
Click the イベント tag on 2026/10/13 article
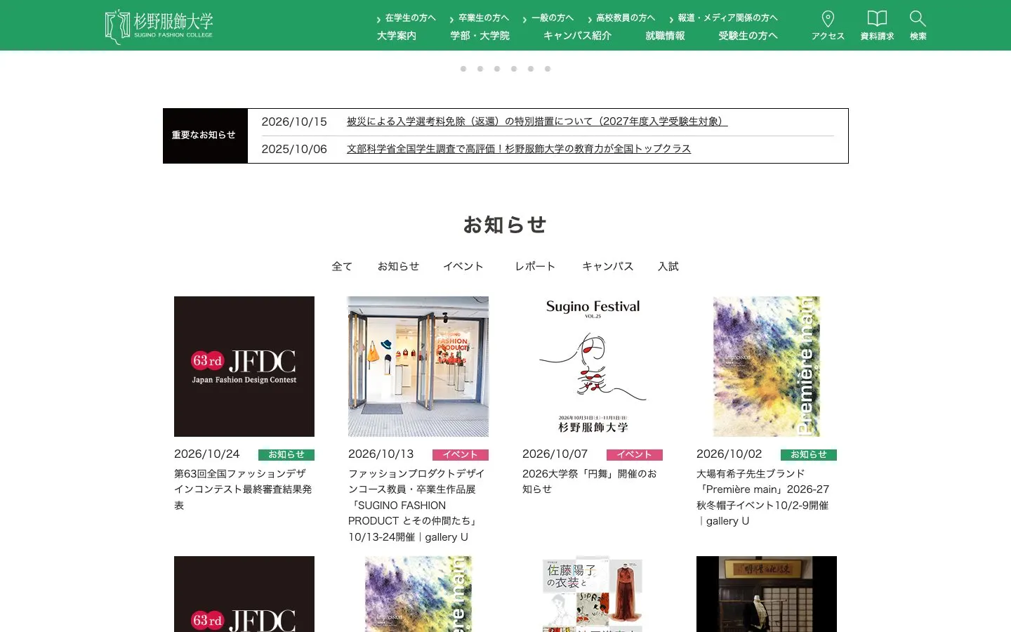click(x=461, y=455)
